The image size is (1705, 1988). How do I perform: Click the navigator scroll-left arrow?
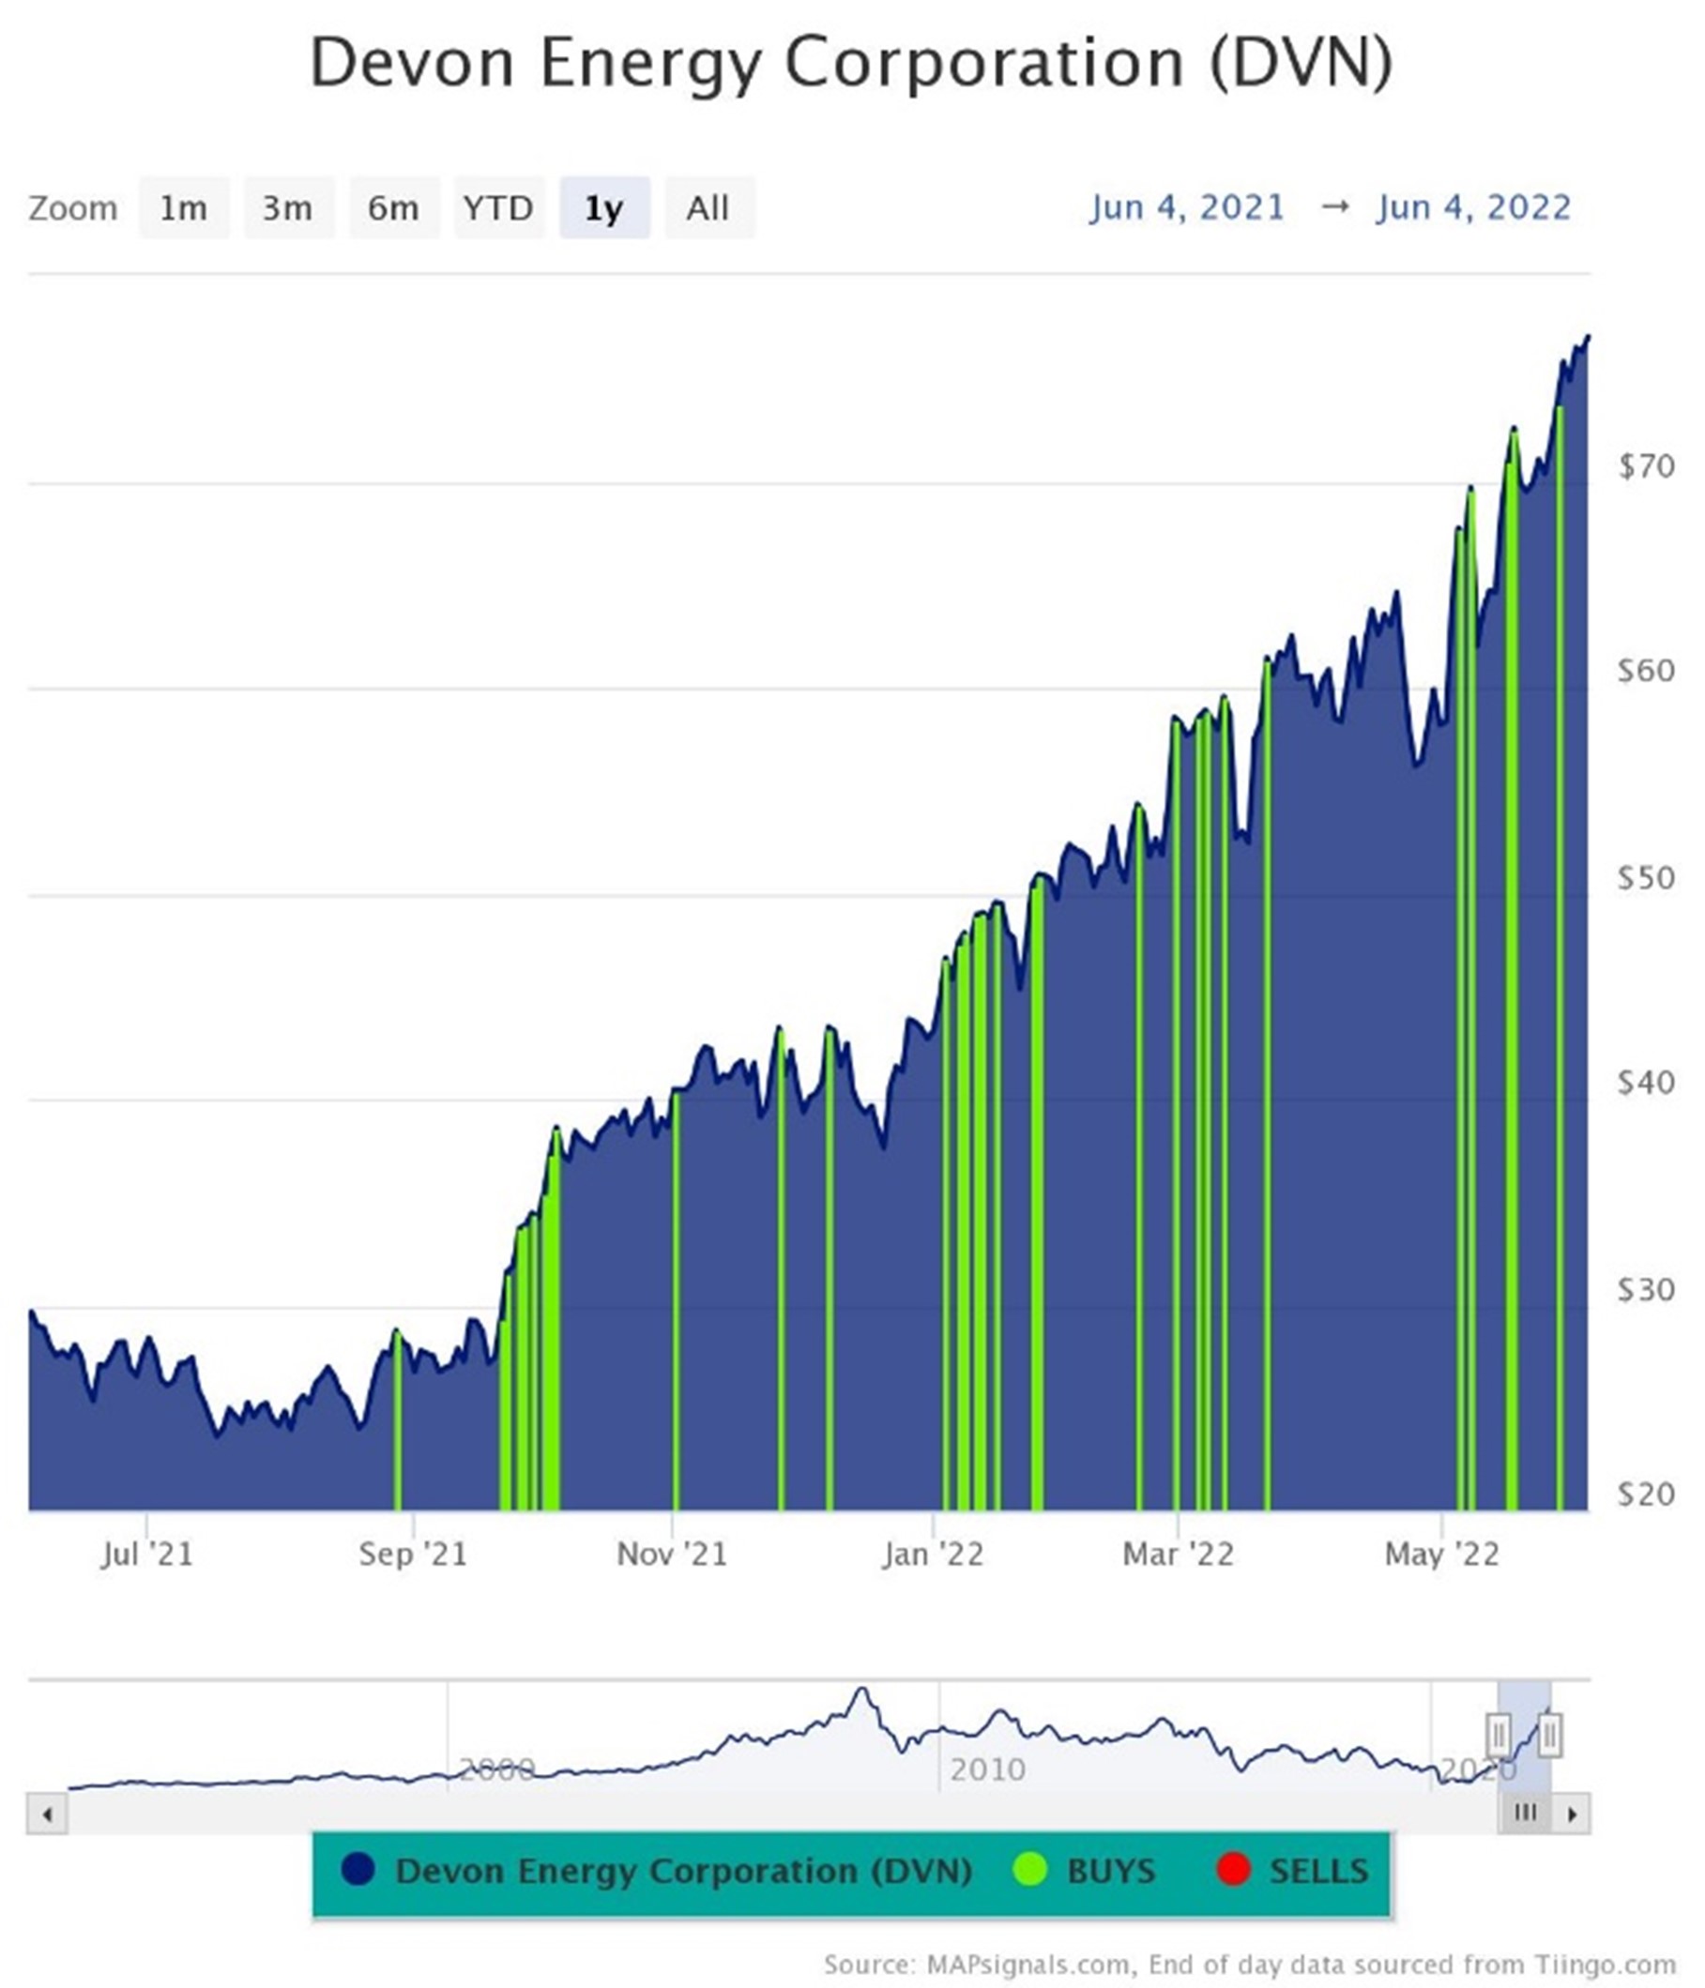click(x=47, y=1814)
